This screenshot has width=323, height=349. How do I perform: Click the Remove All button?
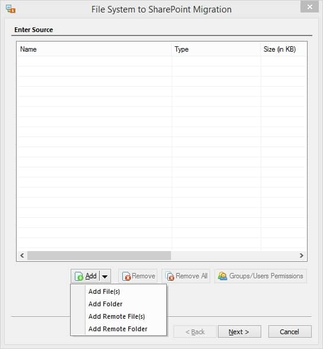tap(186, 276)
